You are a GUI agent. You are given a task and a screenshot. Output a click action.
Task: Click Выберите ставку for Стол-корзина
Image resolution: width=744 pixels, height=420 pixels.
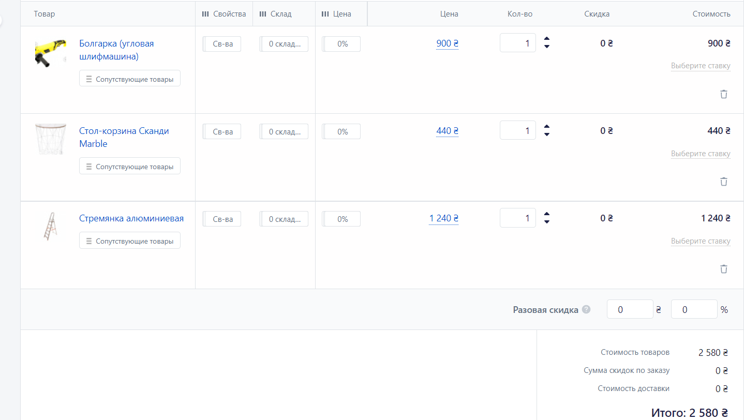point(701,154)
